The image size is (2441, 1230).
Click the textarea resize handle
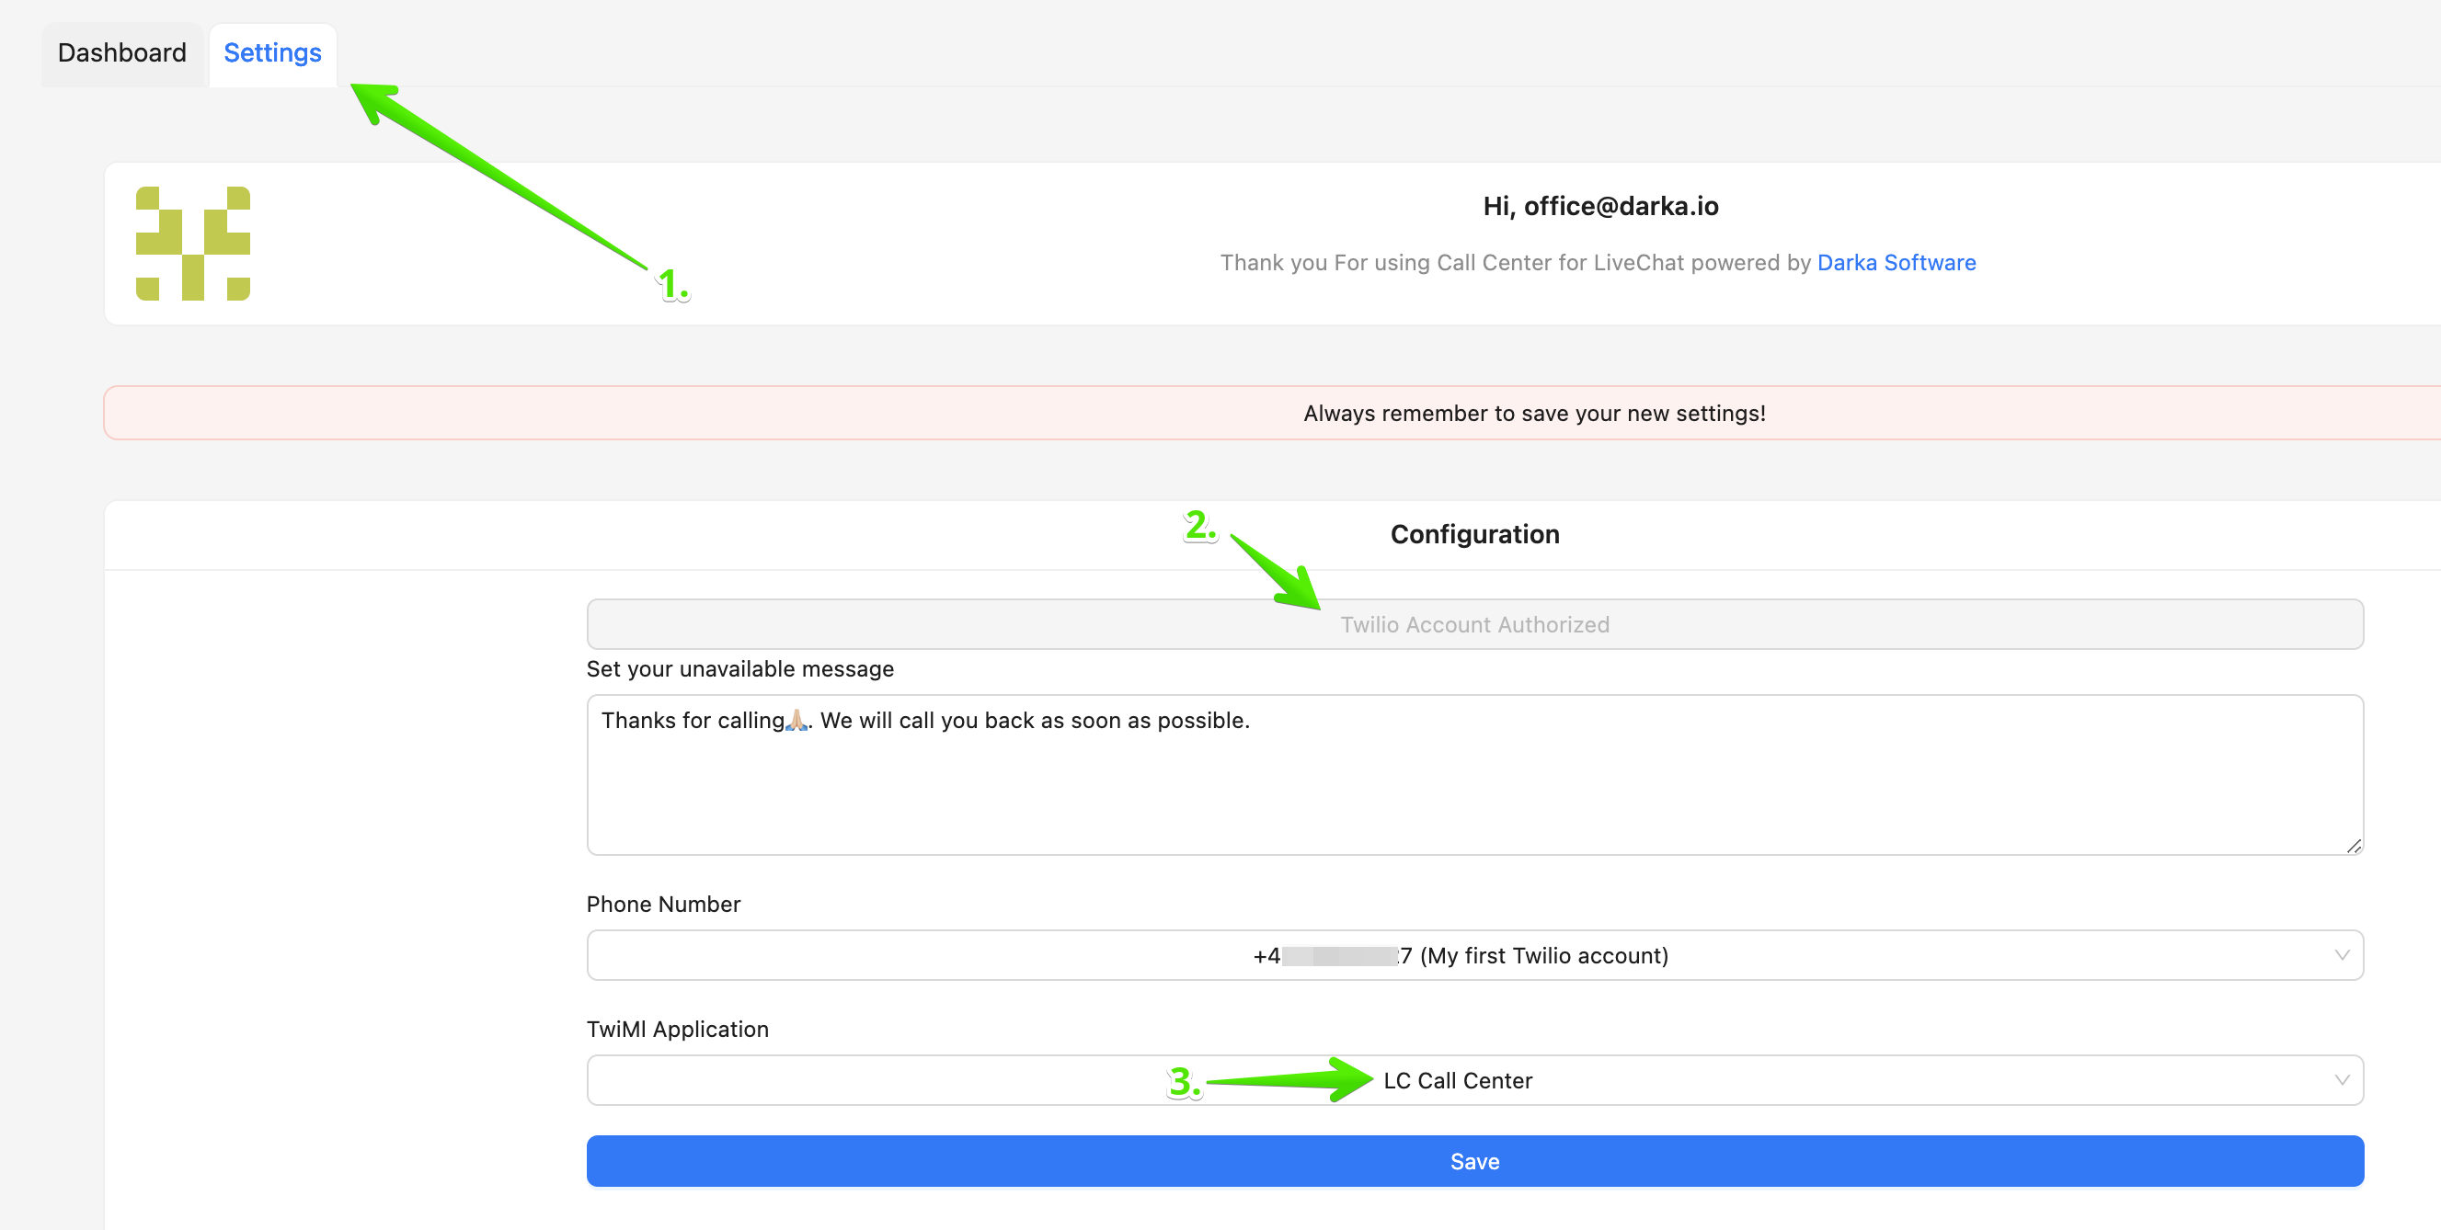click(x=2354, y=846)
